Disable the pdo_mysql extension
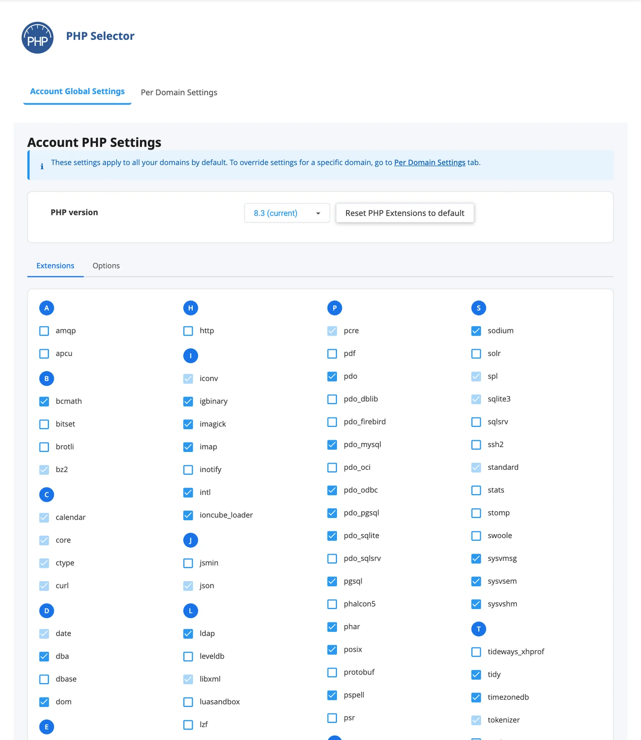 [x=332, y=445]
